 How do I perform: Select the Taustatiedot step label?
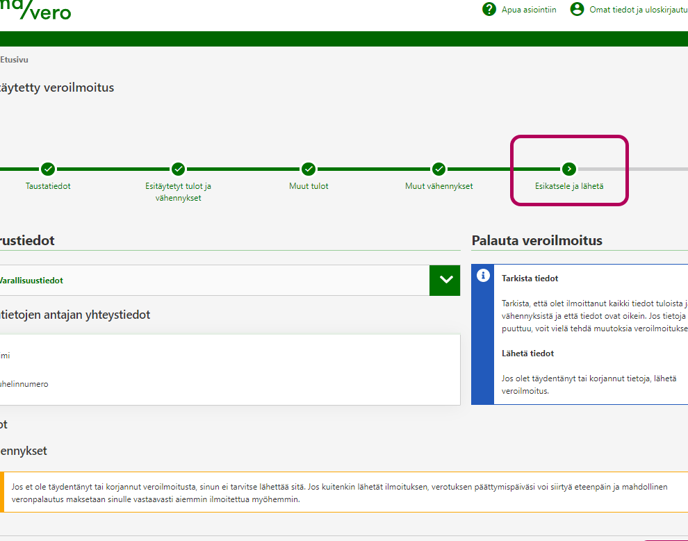(x=48, y=186)
